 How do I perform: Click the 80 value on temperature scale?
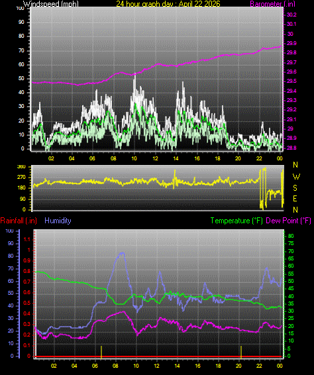coord(291,236)
